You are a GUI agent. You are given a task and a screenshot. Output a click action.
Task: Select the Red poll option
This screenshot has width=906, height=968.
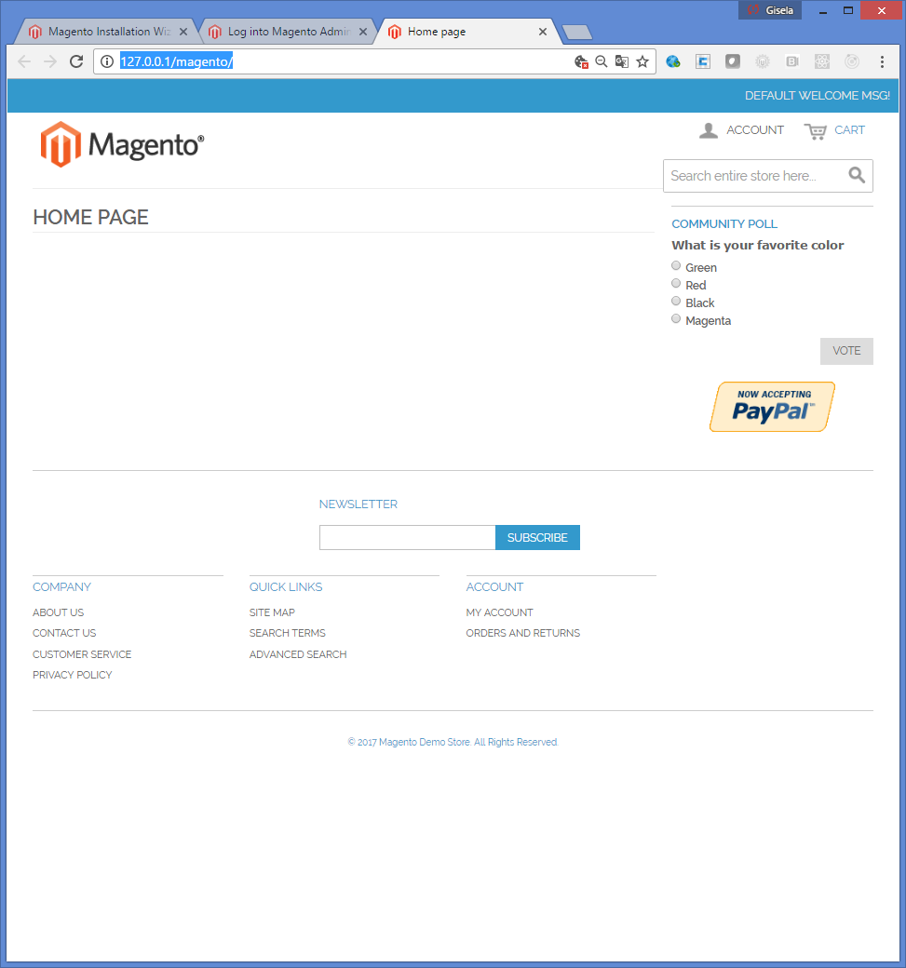point(676,284)
